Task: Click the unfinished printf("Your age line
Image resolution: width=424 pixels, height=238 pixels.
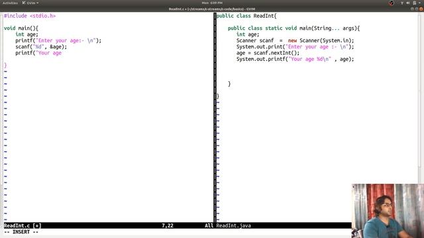Action: [38, 53]
